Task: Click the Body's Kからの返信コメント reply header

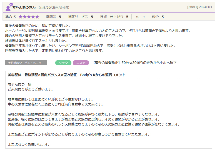Action: [x=67, y=75]
